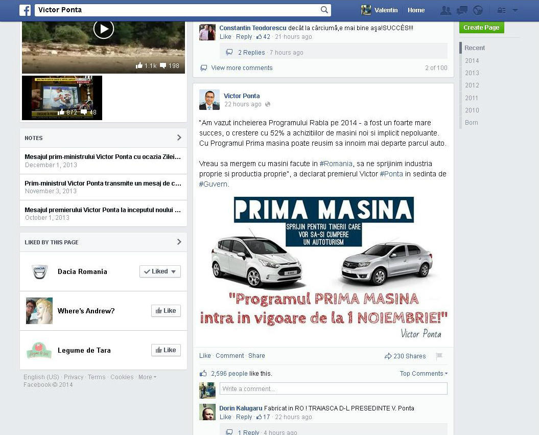Open #Guvern hashtag
Viewport: 539px width, 435px height.
213,184
